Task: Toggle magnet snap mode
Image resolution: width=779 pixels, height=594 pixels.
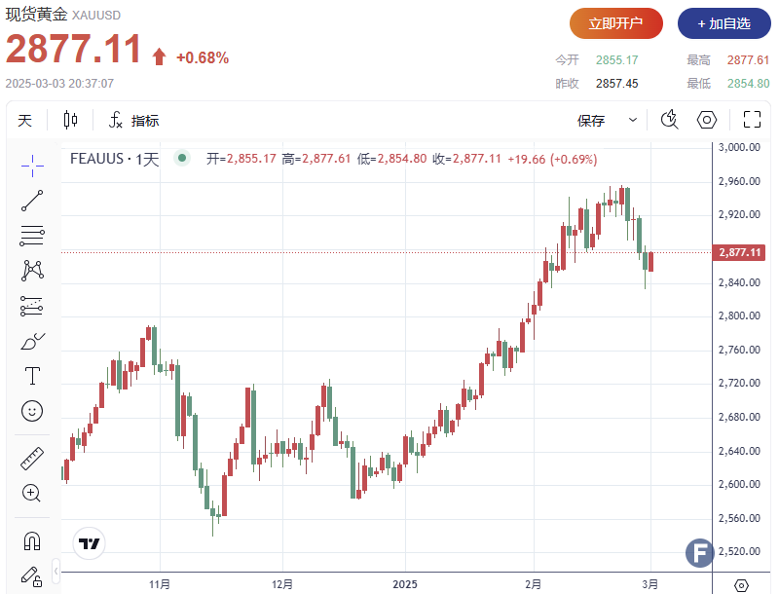Action: click(32, 540)
